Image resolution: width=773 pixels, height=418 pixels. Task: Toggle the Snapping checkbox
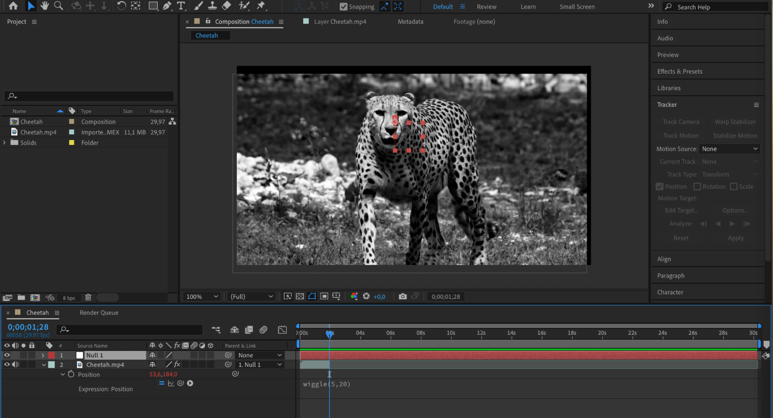point(343,7)
